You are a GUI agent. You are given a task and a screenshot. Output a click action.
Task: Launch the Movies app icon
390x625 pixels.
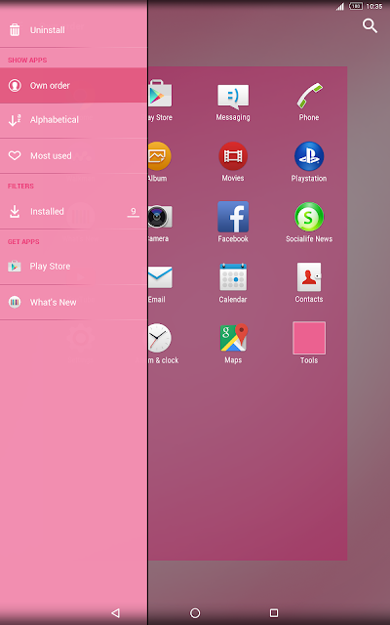[x=233, y=156]
